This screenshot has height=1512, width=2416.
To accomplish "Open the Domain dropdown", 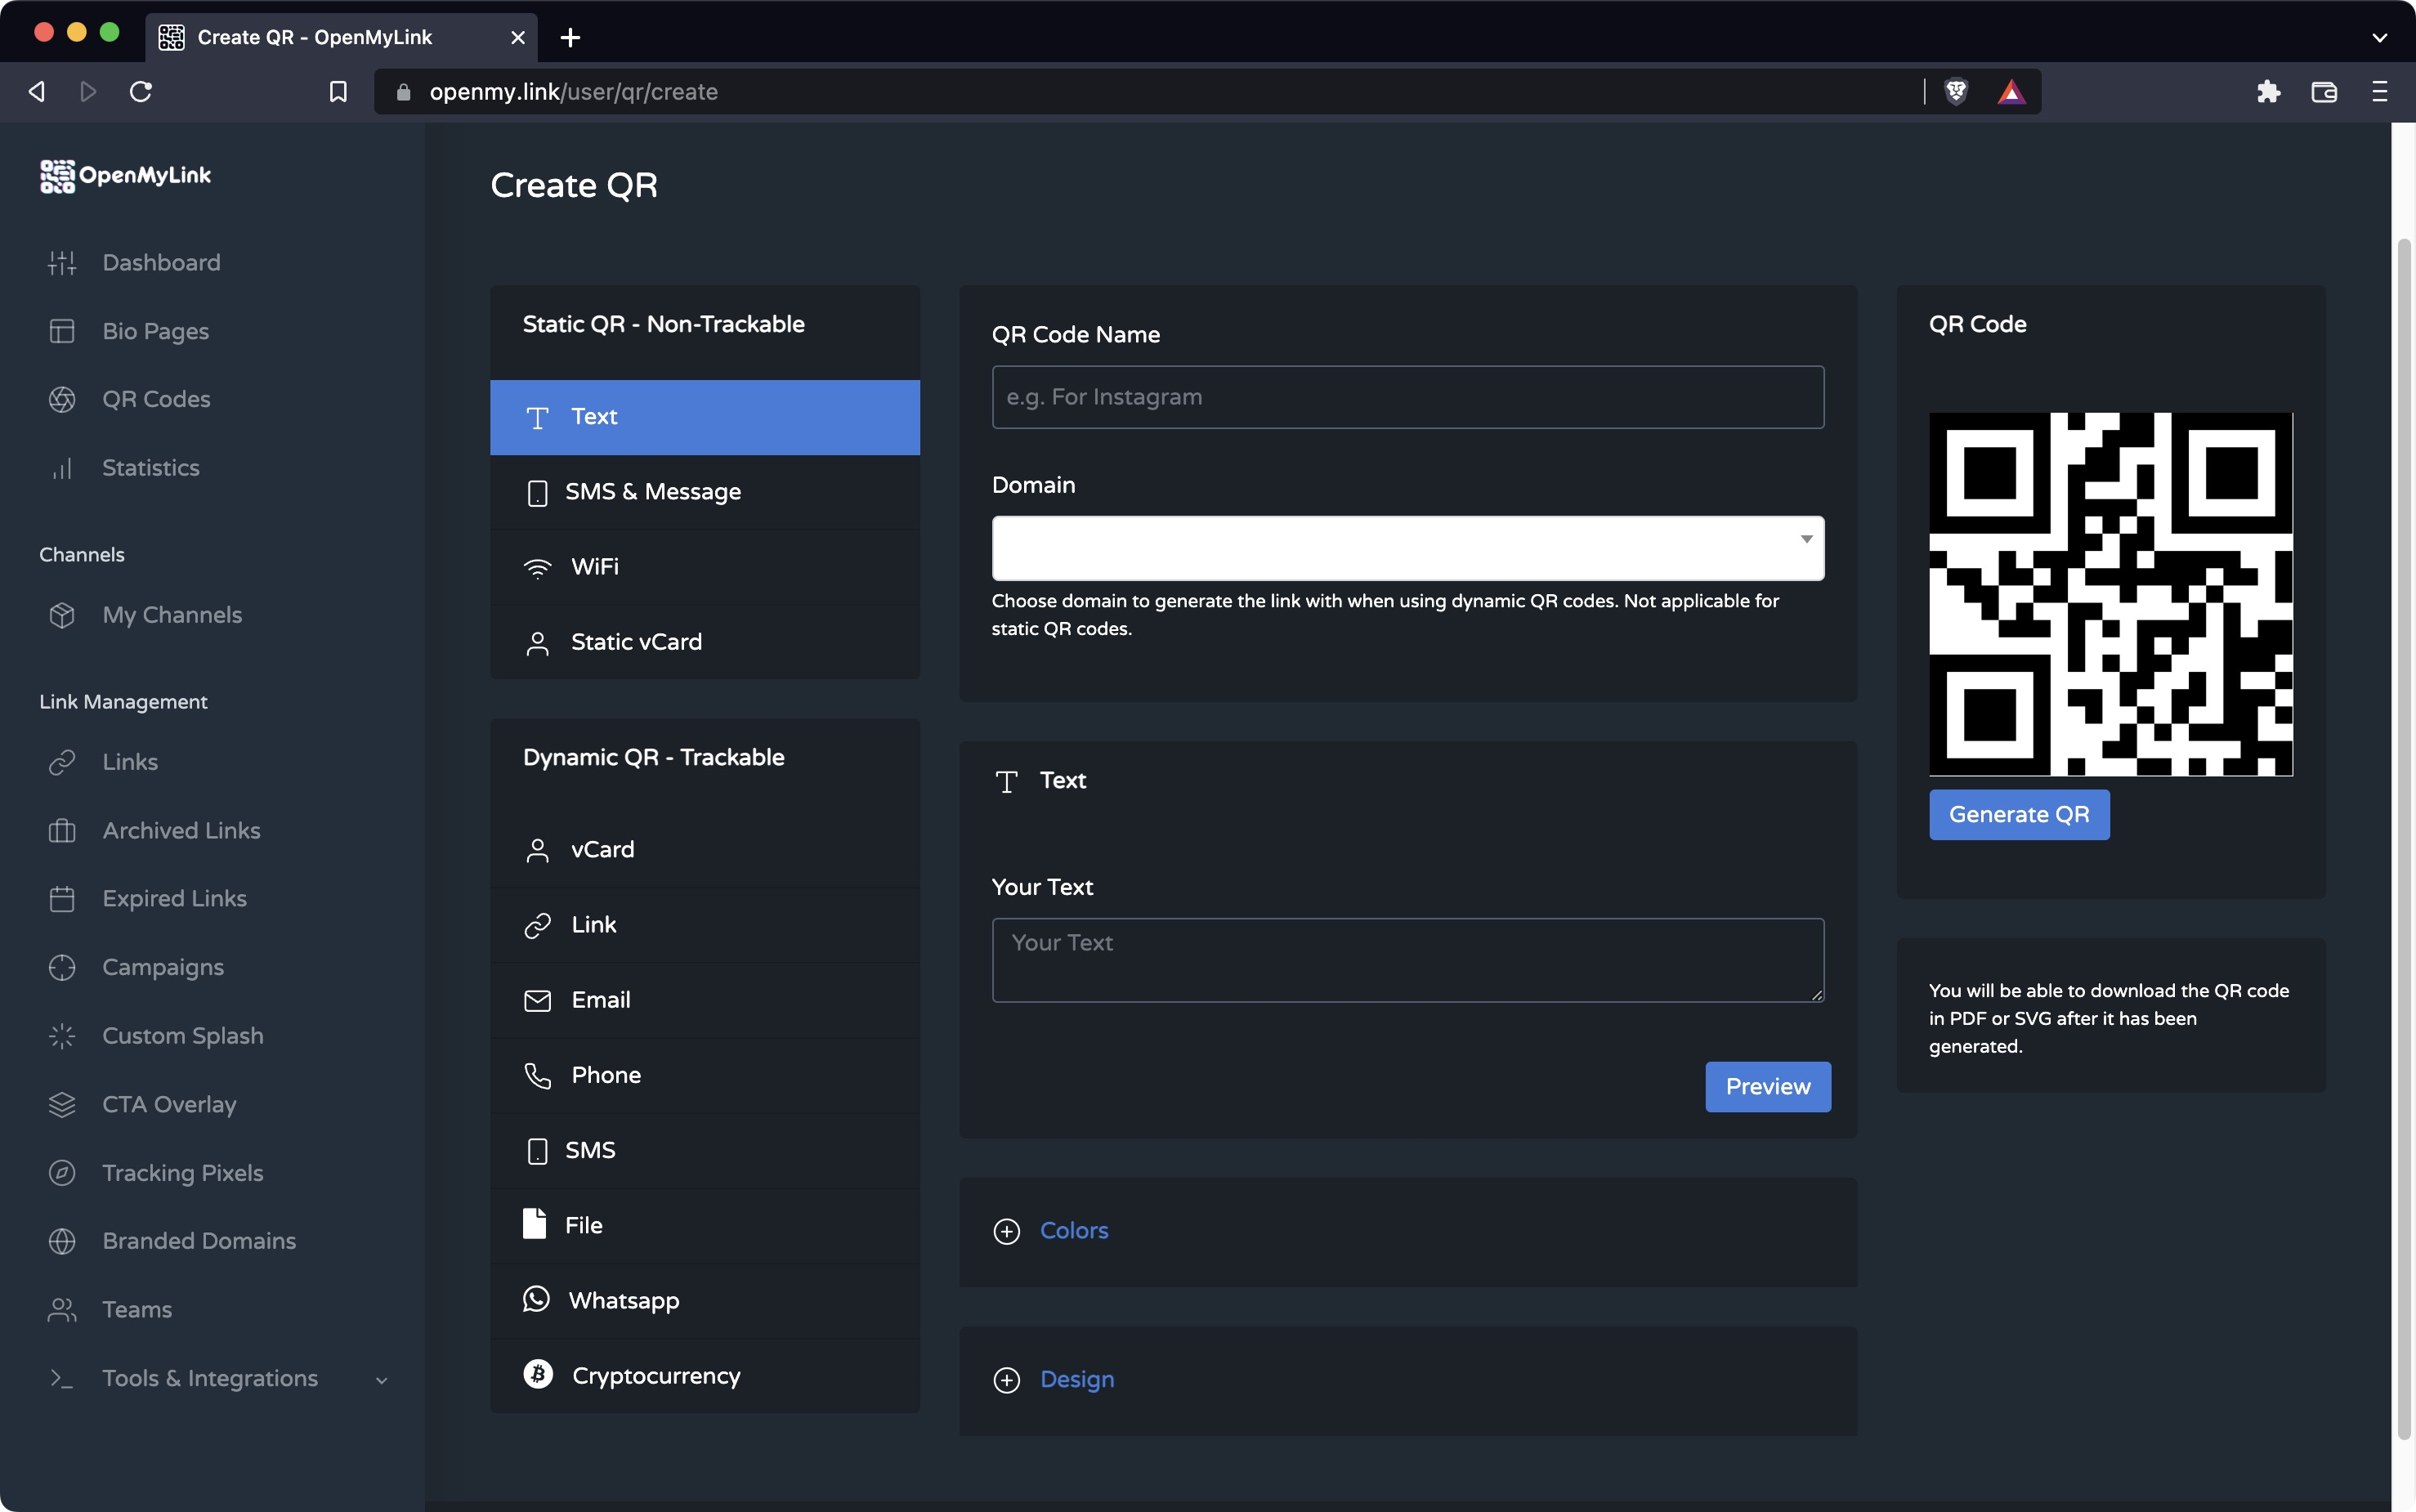I will pyautogui.click(x=1407, y=548).
